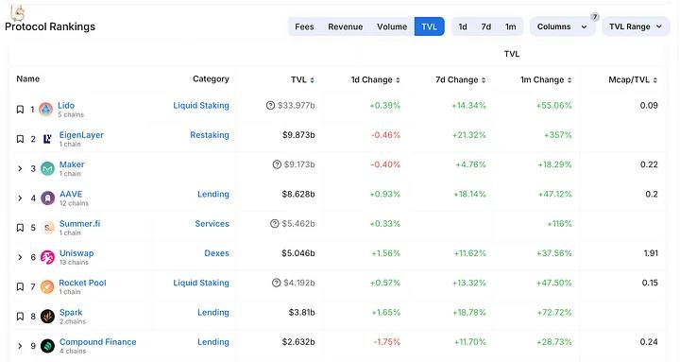
Task: Open the TVL Range dropdown
Action: coord(636,26)
